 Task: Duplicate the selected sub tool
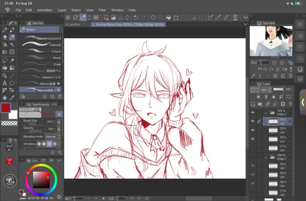click(x=52, y=96)
